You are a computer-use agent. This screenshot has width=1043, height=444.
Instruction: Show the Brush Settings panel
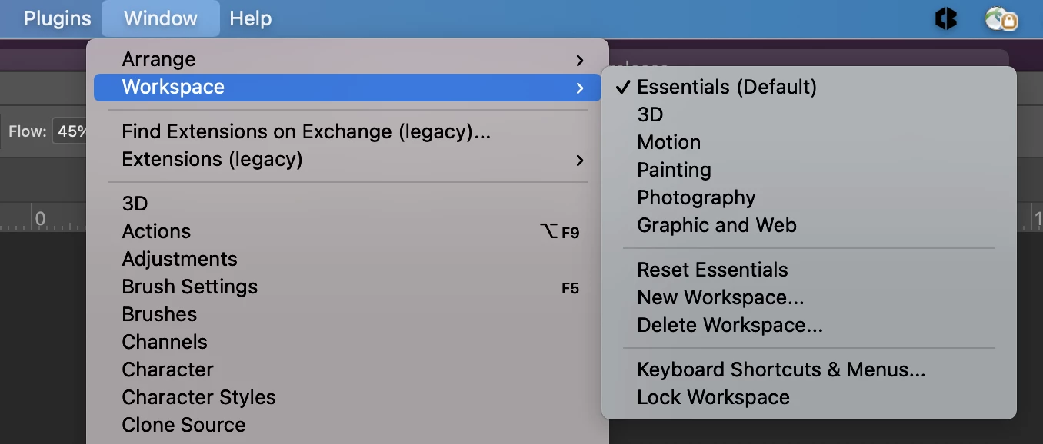[x=189, y=287]
